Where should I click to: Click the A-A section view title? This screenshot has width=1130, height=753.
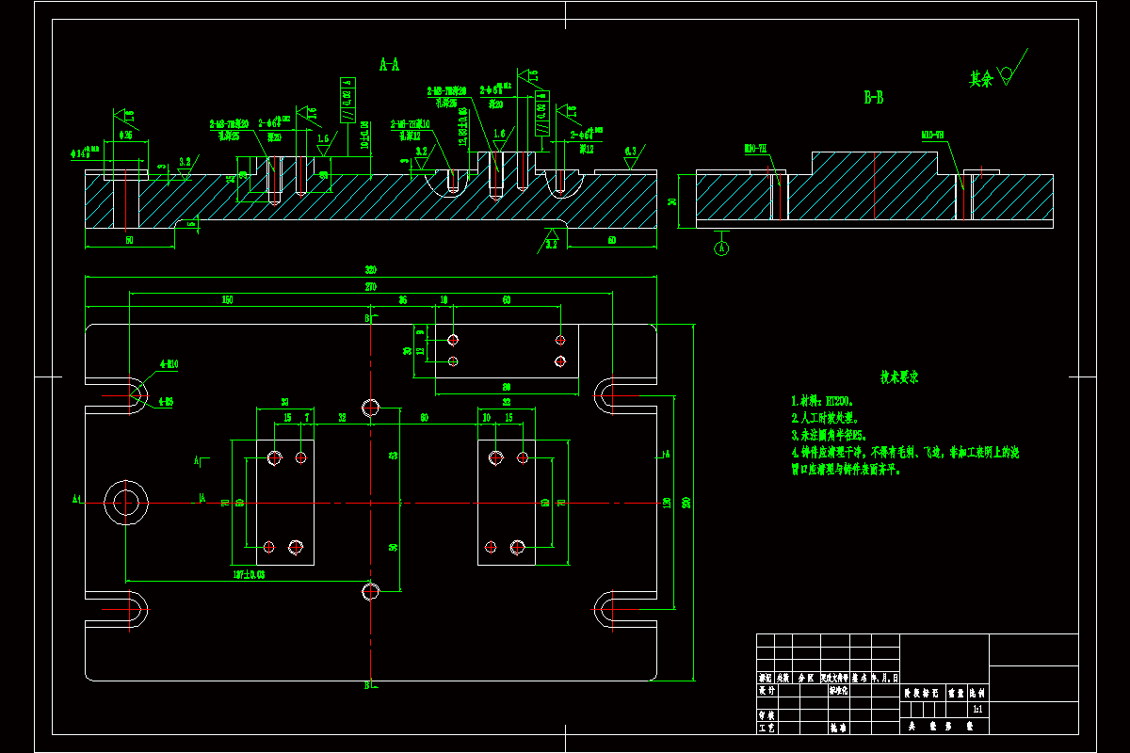point(389,65)
